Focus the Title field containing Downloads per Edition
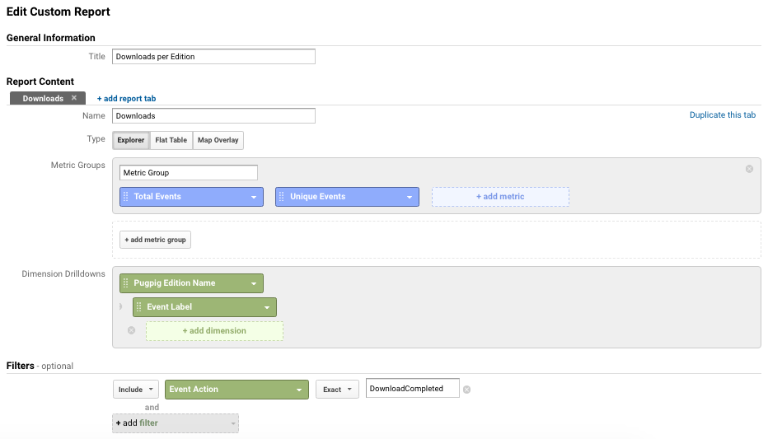The width and height of the screenshot is (768, 439). coord(213,57)
